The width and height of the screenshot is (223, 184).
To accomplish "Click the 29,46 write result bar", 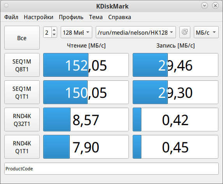I will point(176,65).
